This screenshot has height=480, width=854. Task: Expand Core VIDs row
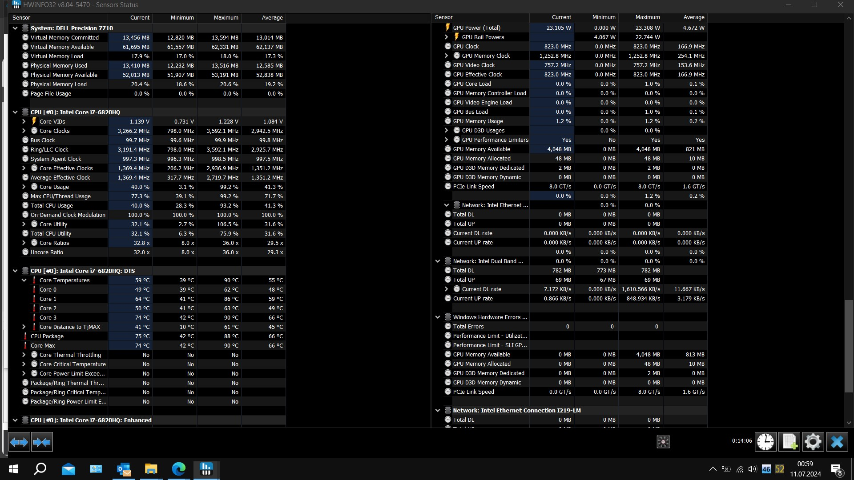(24, 121)
